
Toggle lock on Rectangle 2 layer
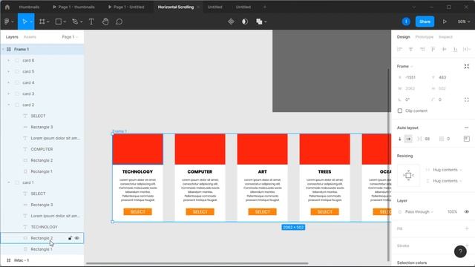pyautogui.click(x=70, y=238)
